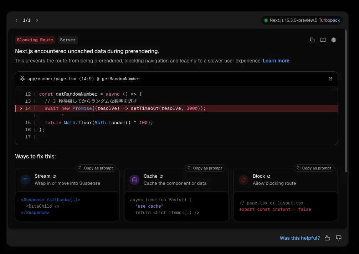
Task: Open the documentation book icon
Action: pos(323,40)
